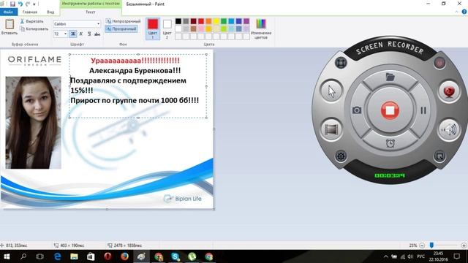Launch Microsoft Edge from taskbar

[57, 256]
